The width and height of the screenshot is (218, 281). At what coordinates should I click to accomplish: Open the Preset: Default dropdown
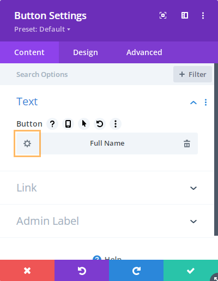pyautogui.click(x=42, y=29)
